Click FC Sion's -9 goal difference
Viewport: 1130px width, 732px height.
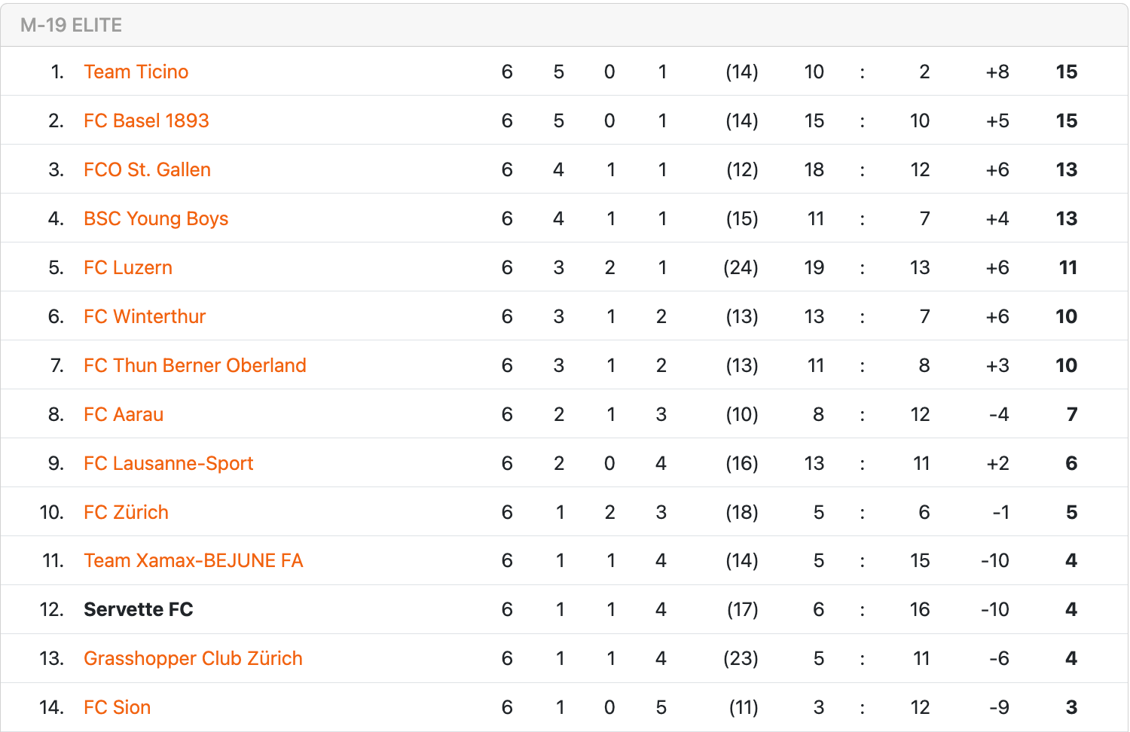pos(999,707)
